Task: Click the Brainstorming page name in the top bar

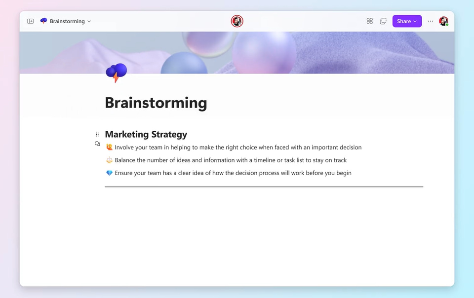Action: 67,22
